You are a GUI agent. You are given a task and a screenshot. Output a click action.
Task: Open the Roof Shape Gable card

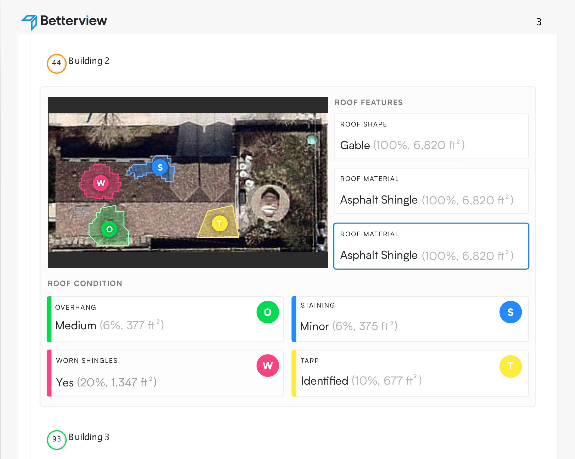[431, 136]
